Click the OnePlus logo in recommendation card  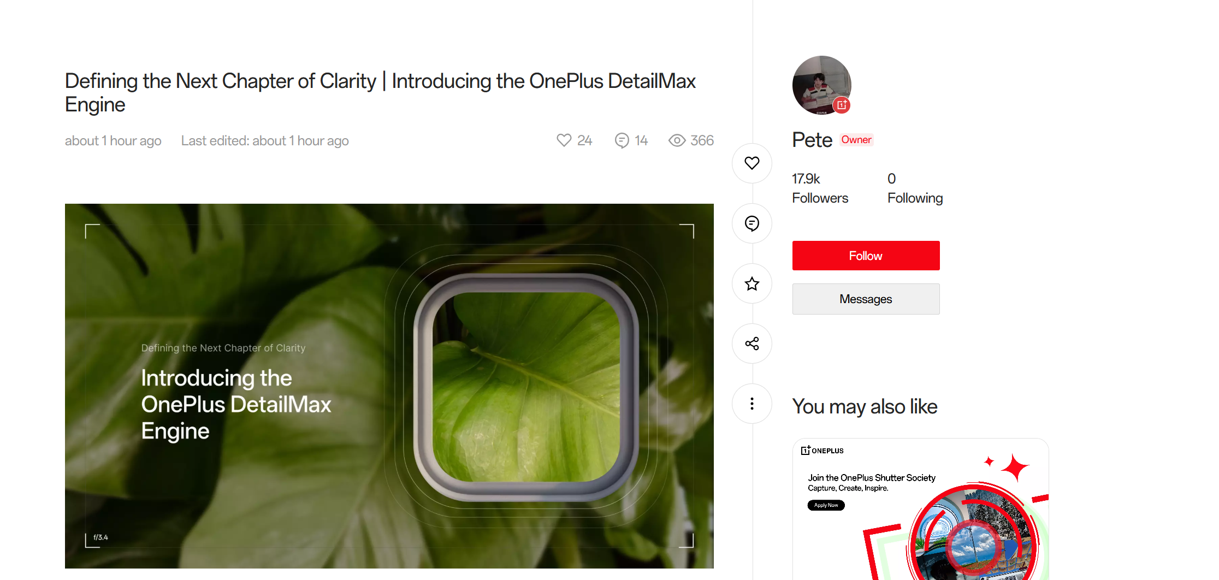point(822,451)
